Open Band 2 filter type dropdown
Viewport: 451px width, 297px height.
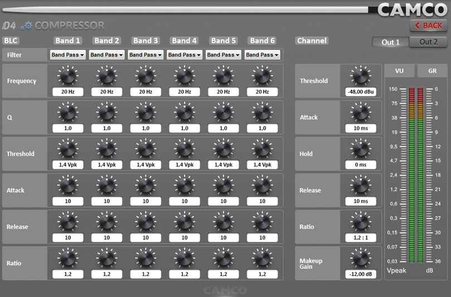tap(106, 55)
